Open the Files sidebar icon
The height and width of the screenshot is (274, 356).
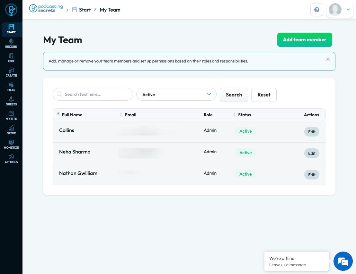tap(11, 85)
